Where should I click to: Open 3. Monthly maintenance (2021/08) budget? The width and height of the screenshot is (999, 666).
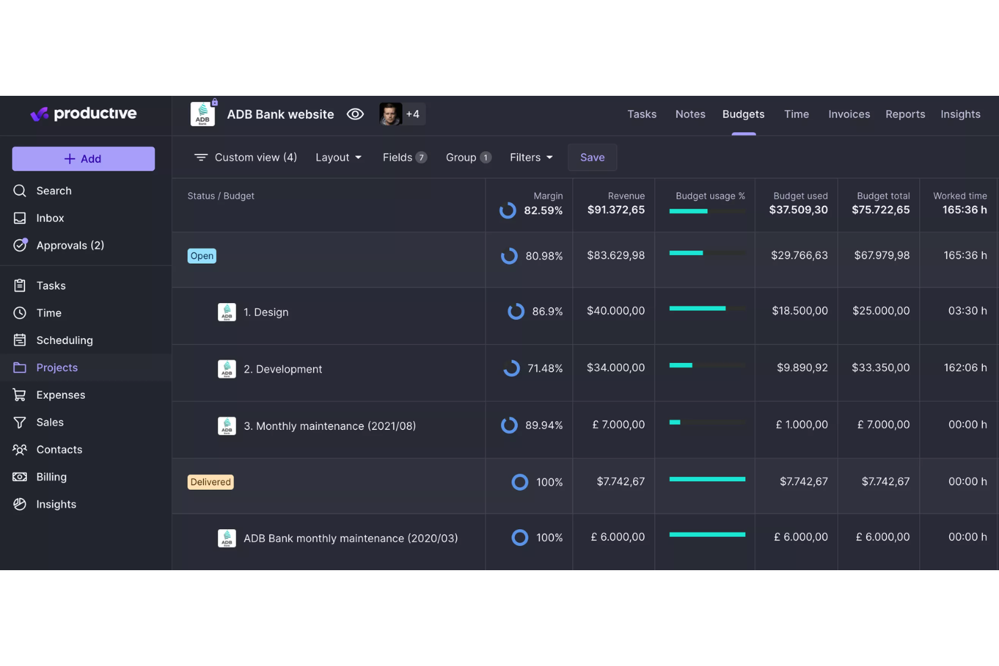329,426
